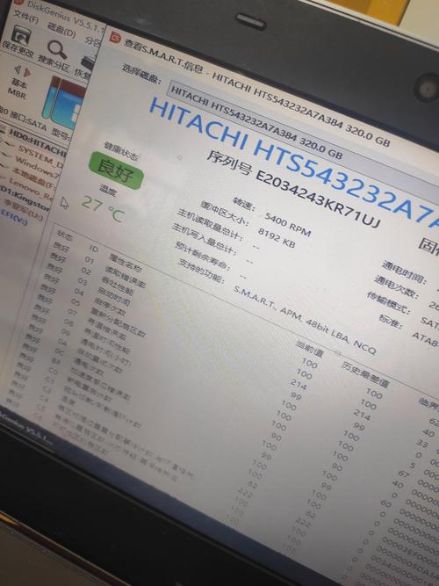Select the (U:) partition tree item
439x586 pixels.
(23, 208)
